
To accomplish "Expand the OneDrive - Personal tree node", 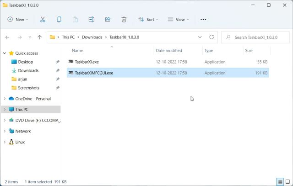I will (5, 99).
